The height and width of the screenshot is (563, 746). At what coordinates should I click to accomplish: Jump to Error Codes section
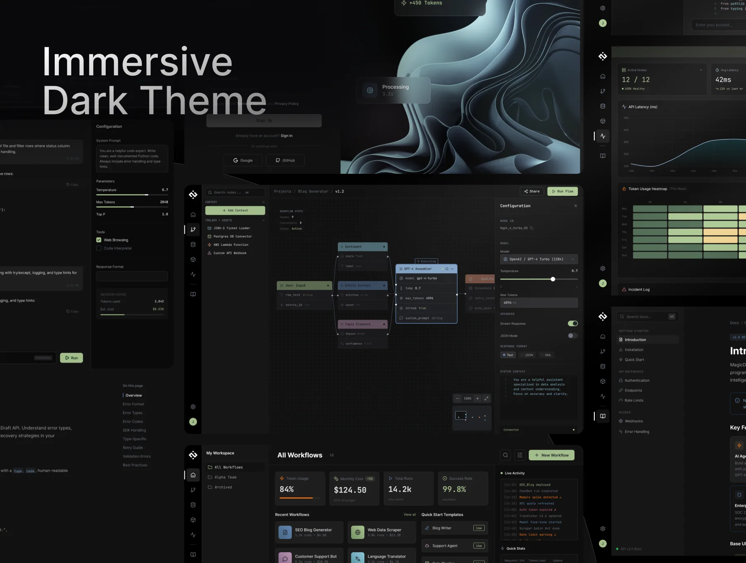(133, 422)
